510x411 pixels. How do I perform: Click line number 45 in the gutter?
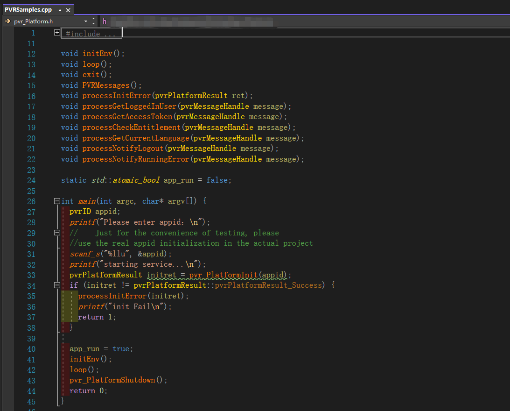(x=31, y=402)
